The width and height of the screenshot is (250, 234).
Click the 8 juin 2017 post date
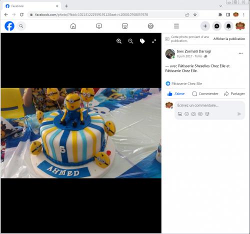[184, 56]
